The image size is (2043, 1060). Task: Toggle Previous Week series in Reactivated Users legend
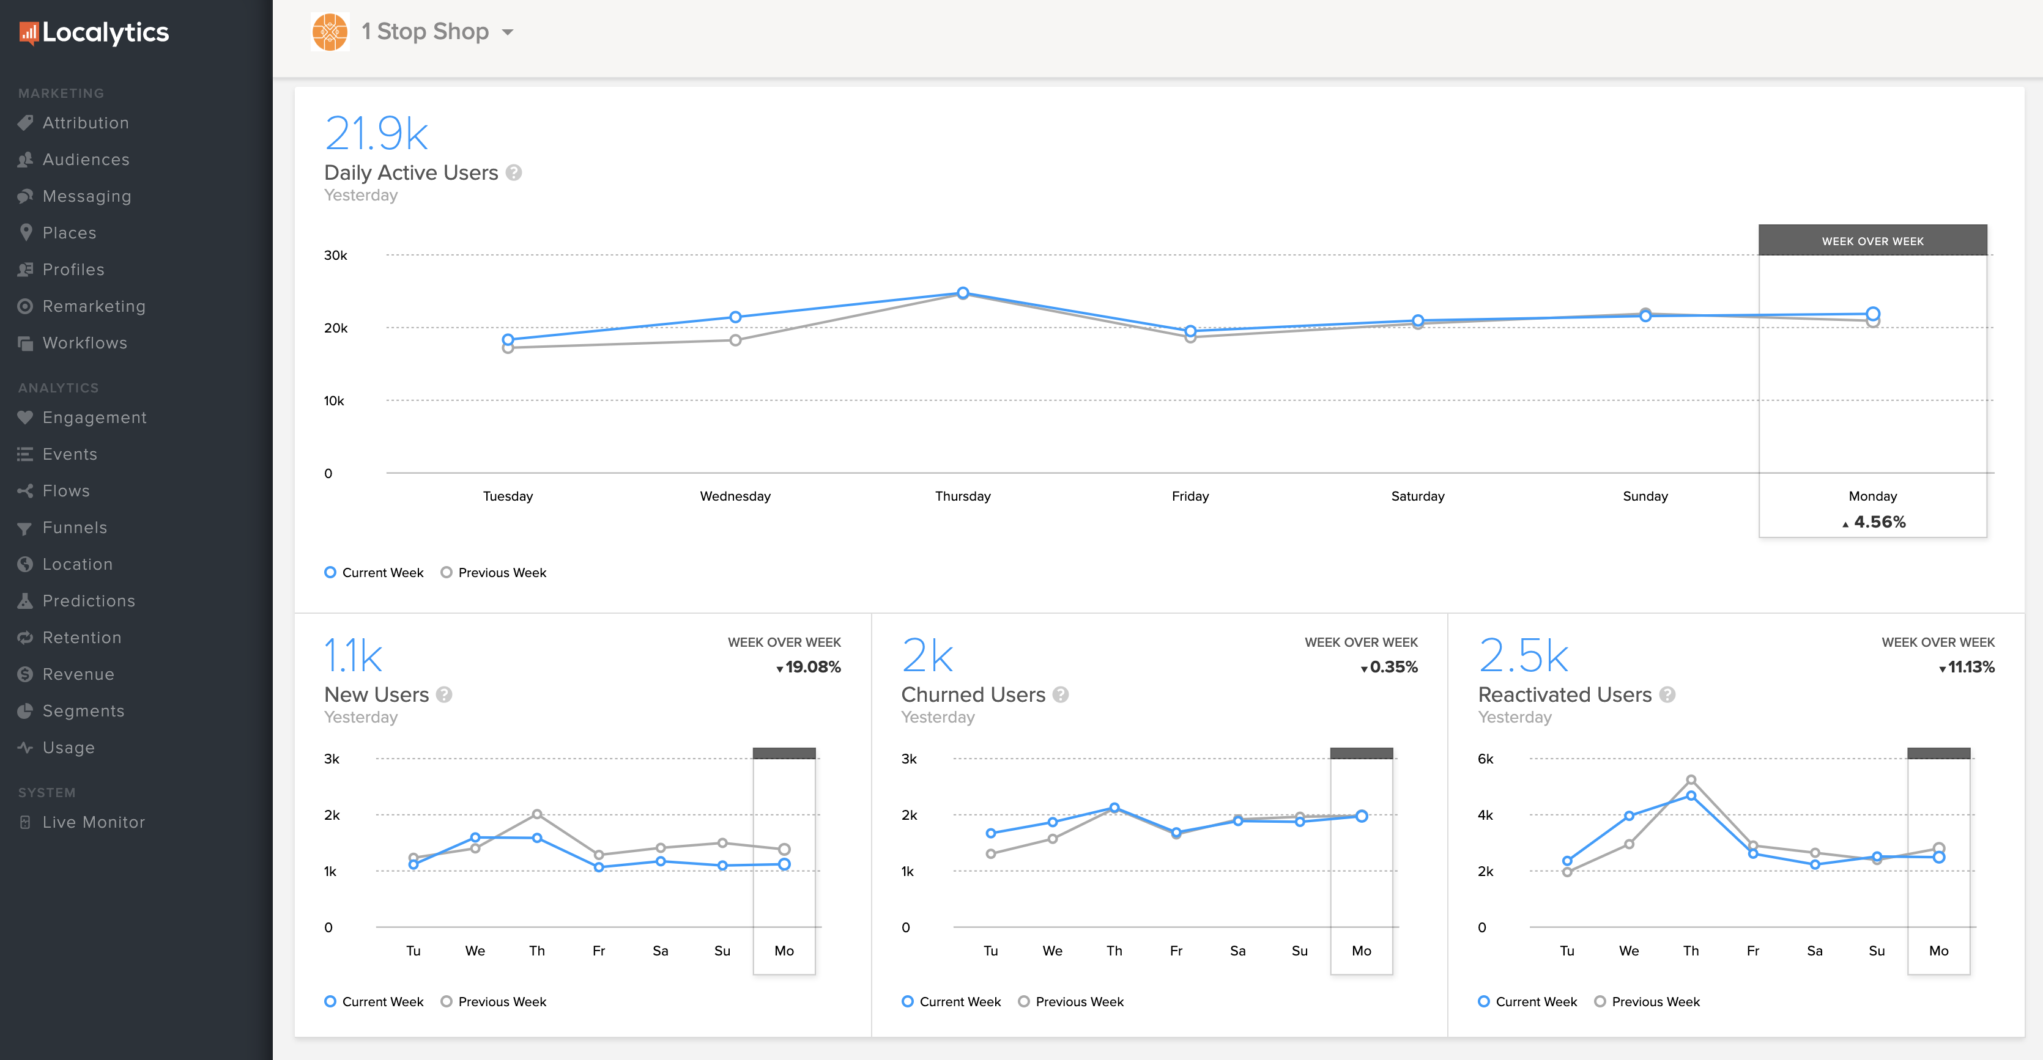pyautogui.click(x=1647, y=1002)
